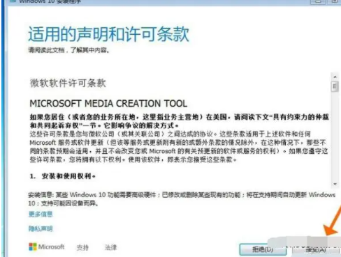Click the MICROSOFT MEDIA CREATION TOOL title
This screenshot has width=341, height=257.
point(108,104)
